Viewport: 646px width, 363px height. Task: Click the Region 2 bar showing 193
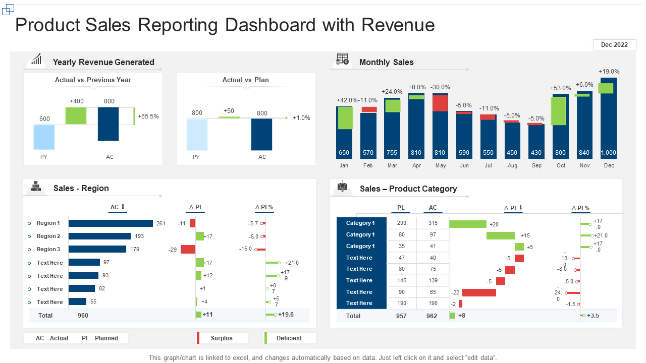coord(99,236)
